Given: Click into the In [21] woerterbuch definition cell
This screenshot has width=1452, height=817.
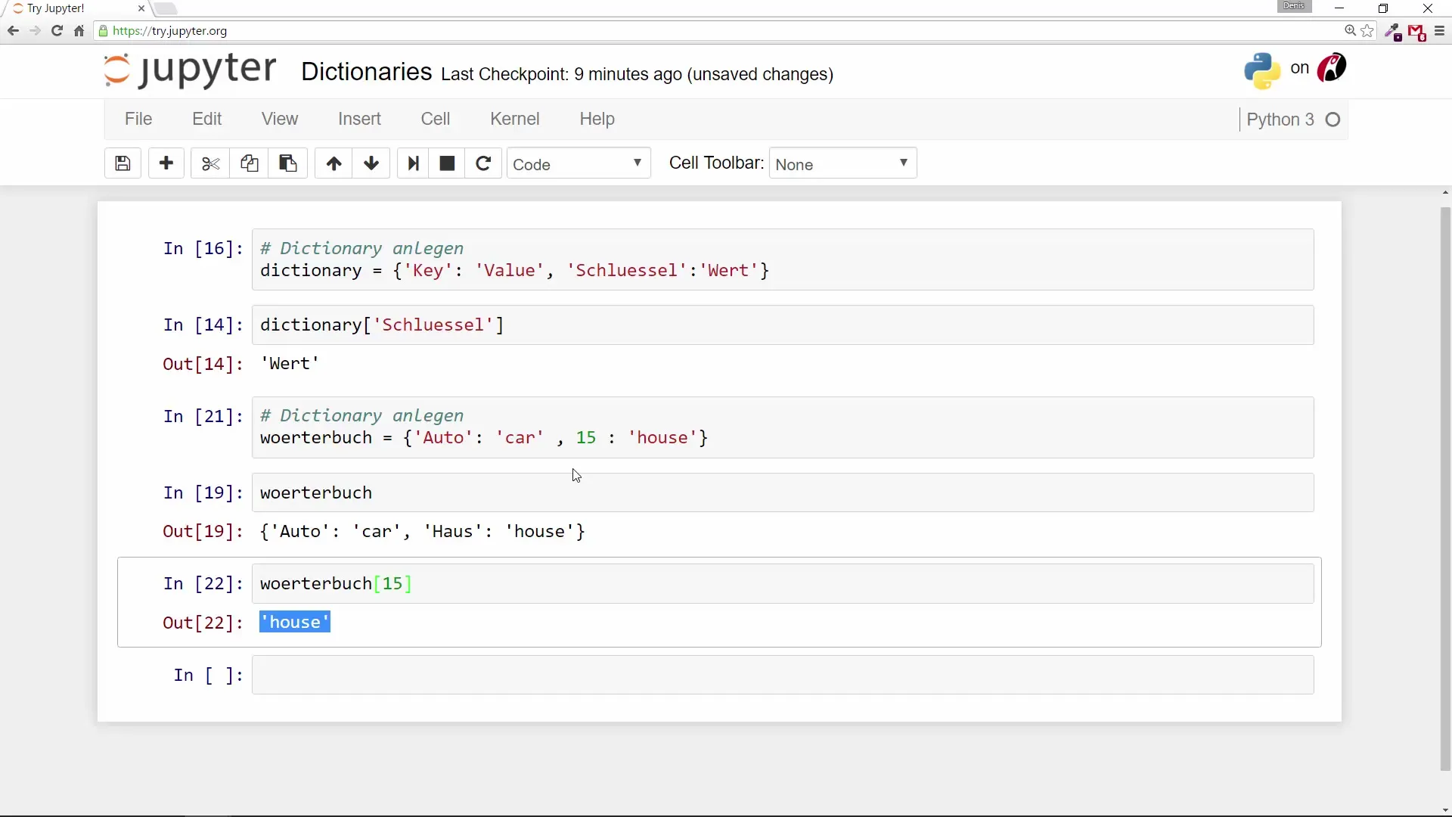Looking at the screenshot, I should [783, 427].
